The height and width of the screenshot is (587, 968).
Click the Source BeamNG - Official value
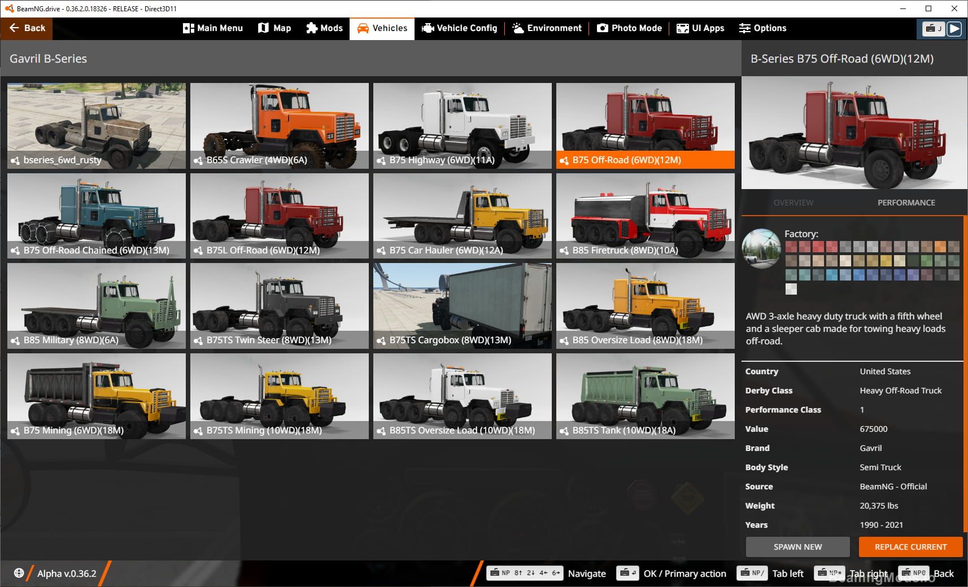click(893, 487)
